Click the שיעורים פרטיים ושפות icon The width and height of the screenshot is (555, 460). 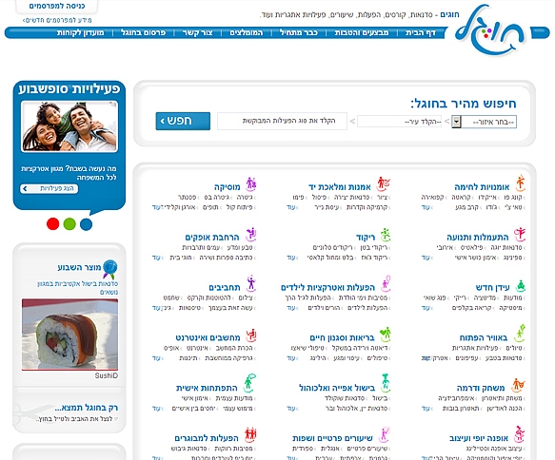click(385, 435)
